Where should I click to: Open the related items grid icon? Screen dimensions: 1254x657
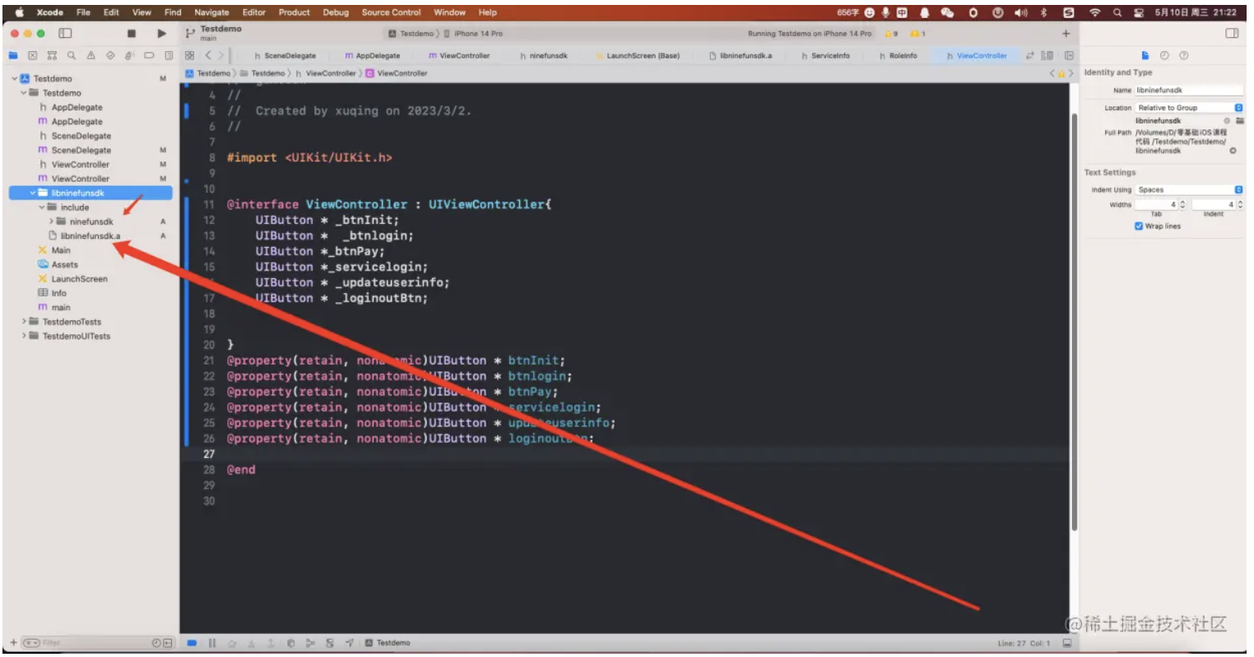(x=189, y=55)
